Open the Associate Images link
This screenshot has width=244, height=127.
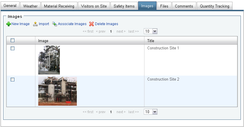[x=72, y=24]
